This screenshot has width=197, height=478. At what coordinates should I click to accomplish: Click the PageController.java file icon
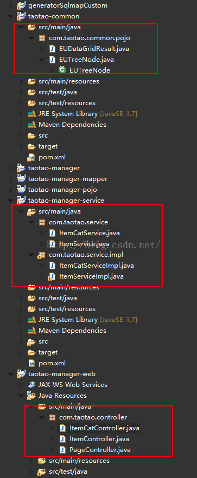(62, 450)
